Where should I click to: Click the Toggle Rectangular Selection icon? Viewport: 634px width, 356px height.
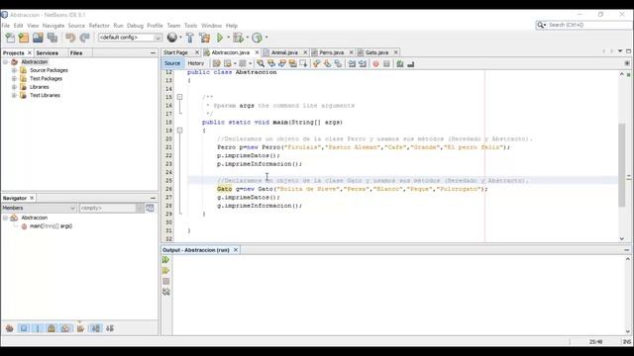303,63
